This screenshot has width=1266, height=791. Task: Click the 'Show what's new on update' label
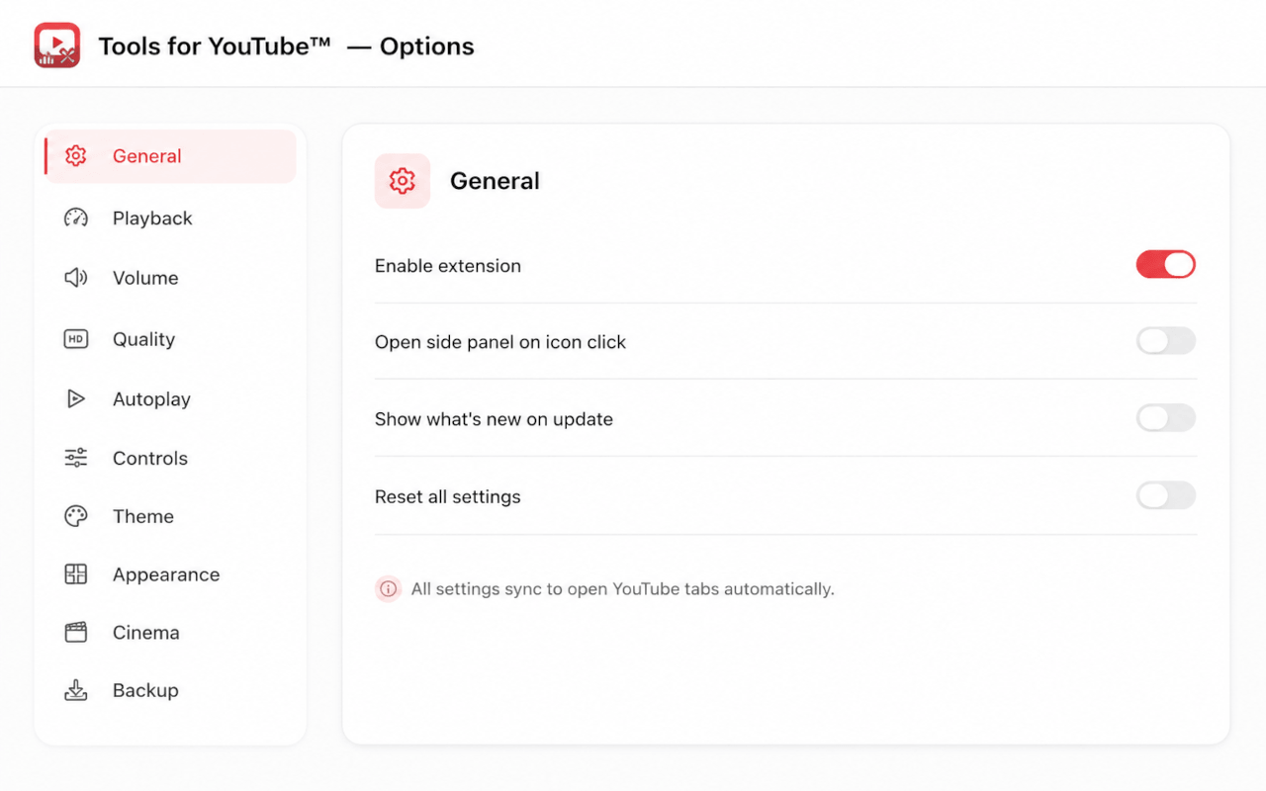[x=494, y=419]
